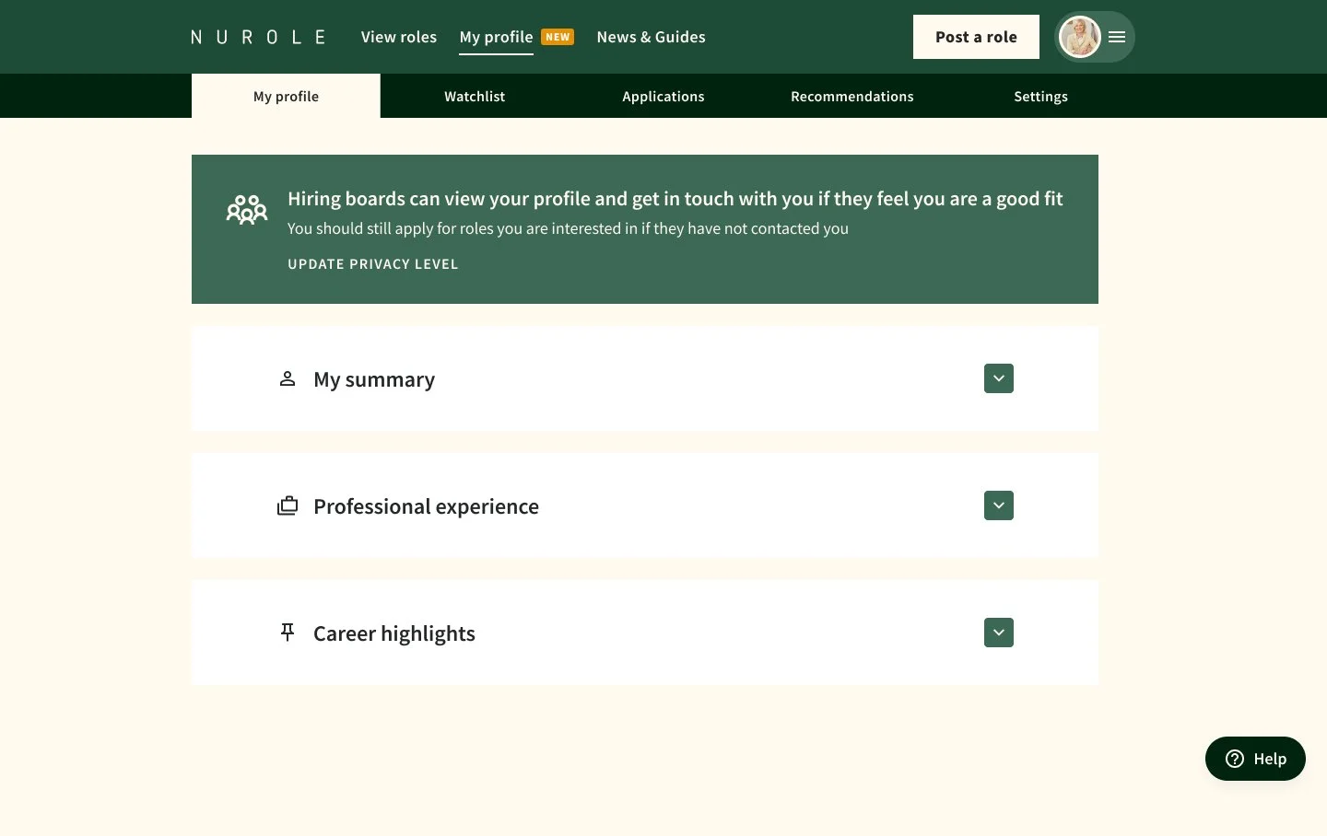This screenshot has height=836, width=1327.
Task: Click the 'You should still apply for roles' text
Action: [568, 228]
